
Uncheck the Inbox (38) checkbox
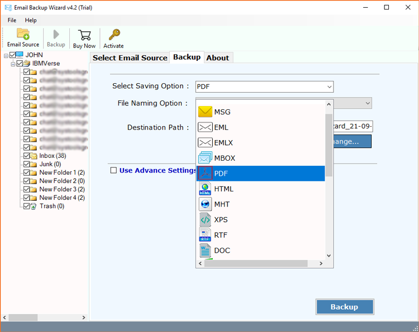tap(26, 156)
